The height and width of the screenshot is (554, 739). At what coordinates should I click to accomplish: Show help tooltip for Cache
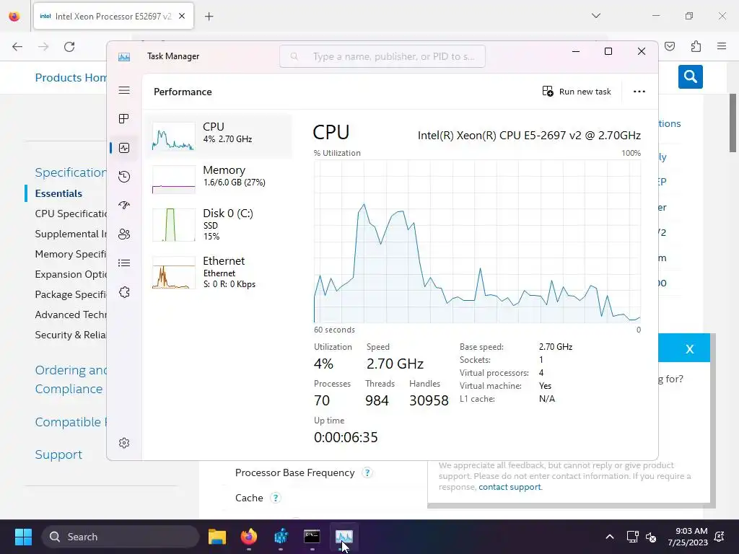click(276, 498)
